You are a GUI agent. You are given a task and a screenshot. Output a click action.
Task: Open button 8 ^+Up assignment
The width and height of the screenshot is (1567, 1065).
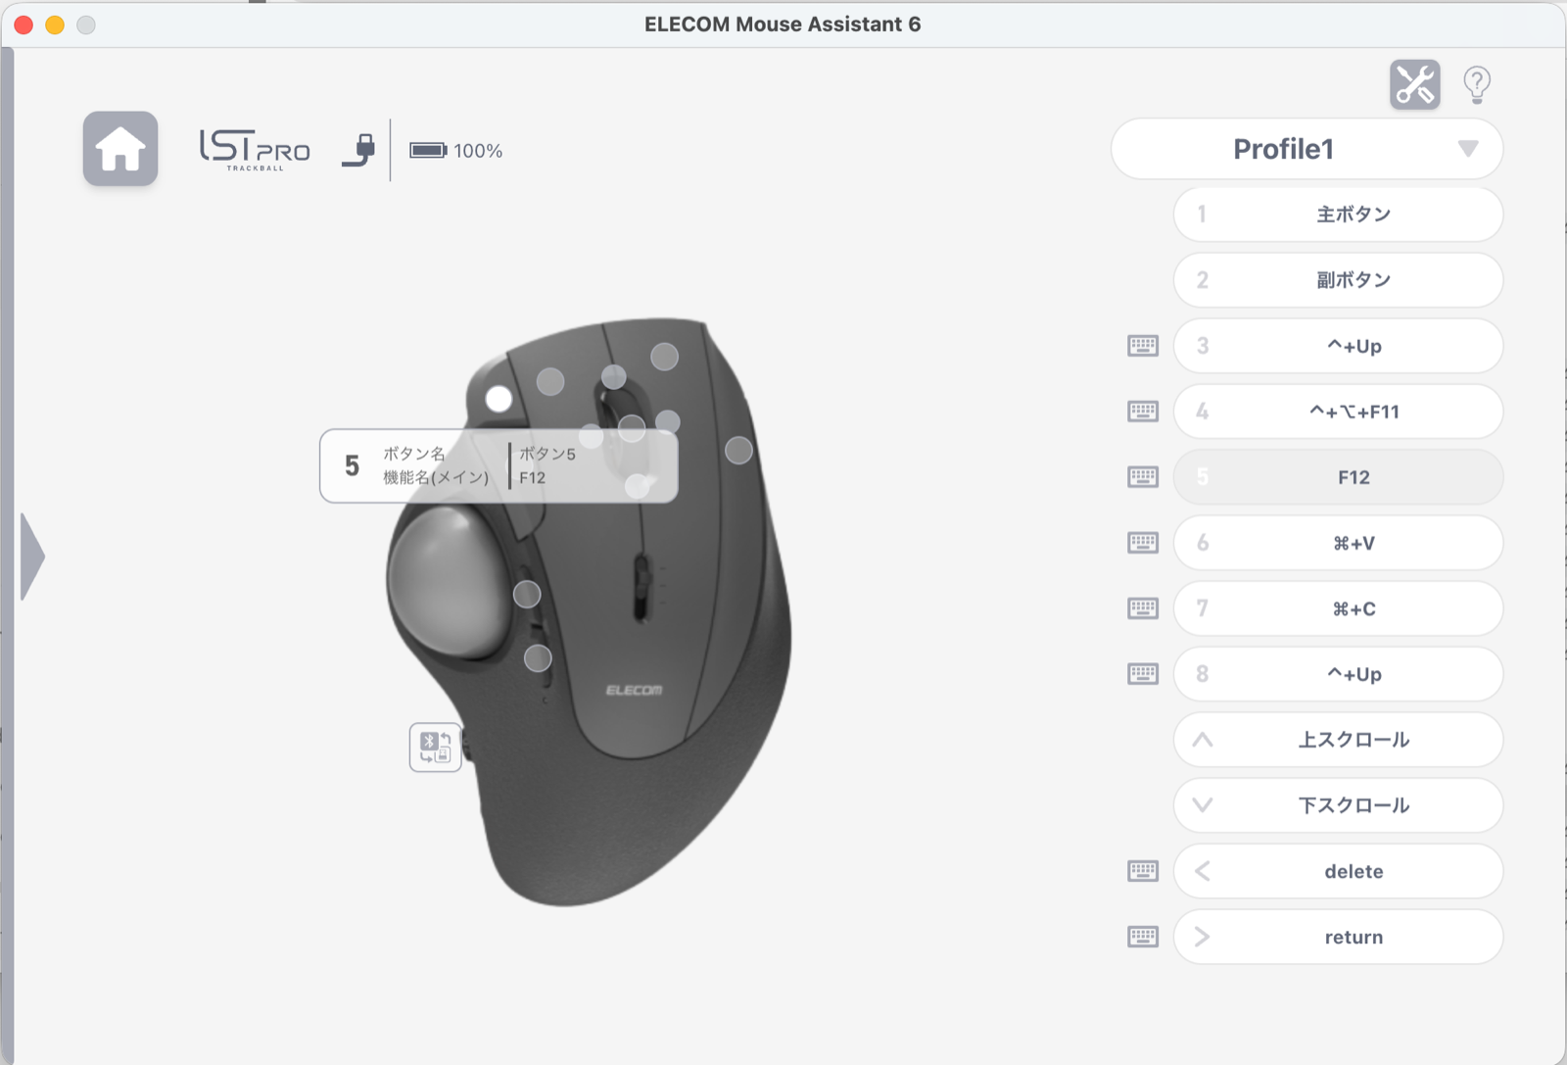click(x=1338, y=674)
